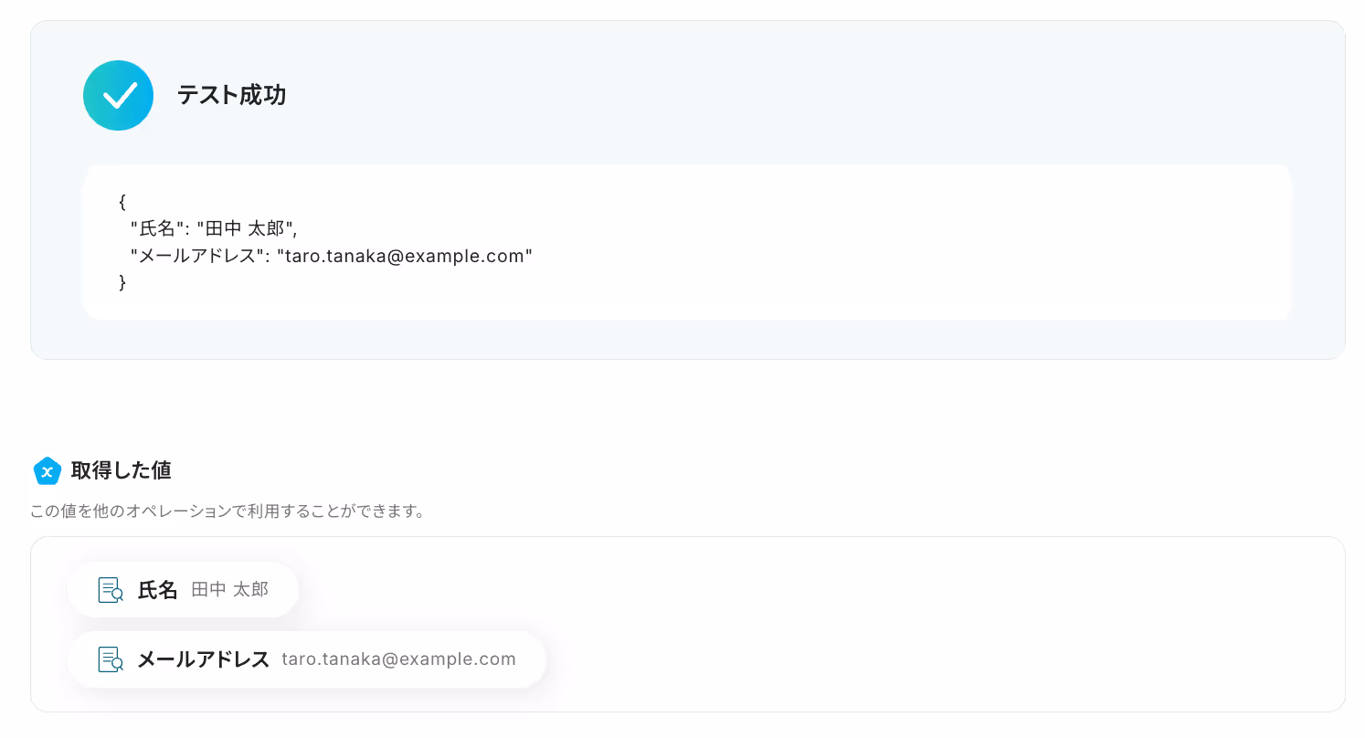The width and height of the screenshot is (1365, 738).
Task: Click the JSON line "氏名": "田中 太郎"
Action: (x=214, y=228)
